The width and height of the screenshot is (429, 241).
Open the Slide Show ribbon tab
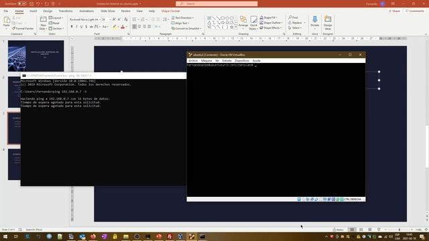pos(107,11)
